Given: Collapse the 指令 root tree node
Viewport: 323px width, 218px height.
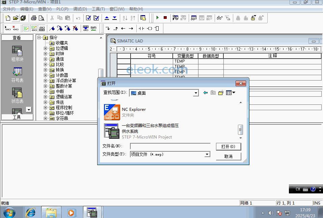Looking at the screenshot, I should 39,37.
